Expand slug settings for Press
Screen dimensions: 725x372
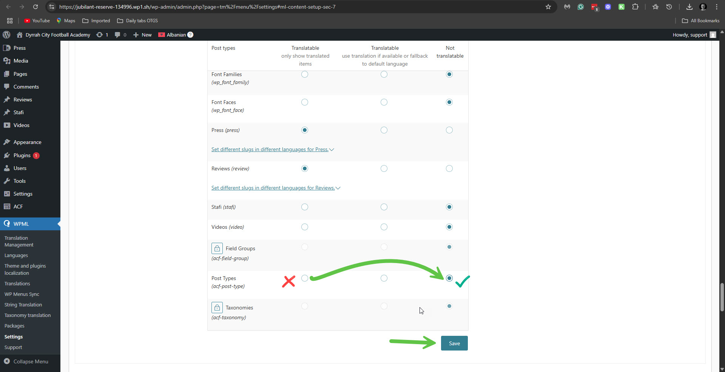[x=273, y=149]
